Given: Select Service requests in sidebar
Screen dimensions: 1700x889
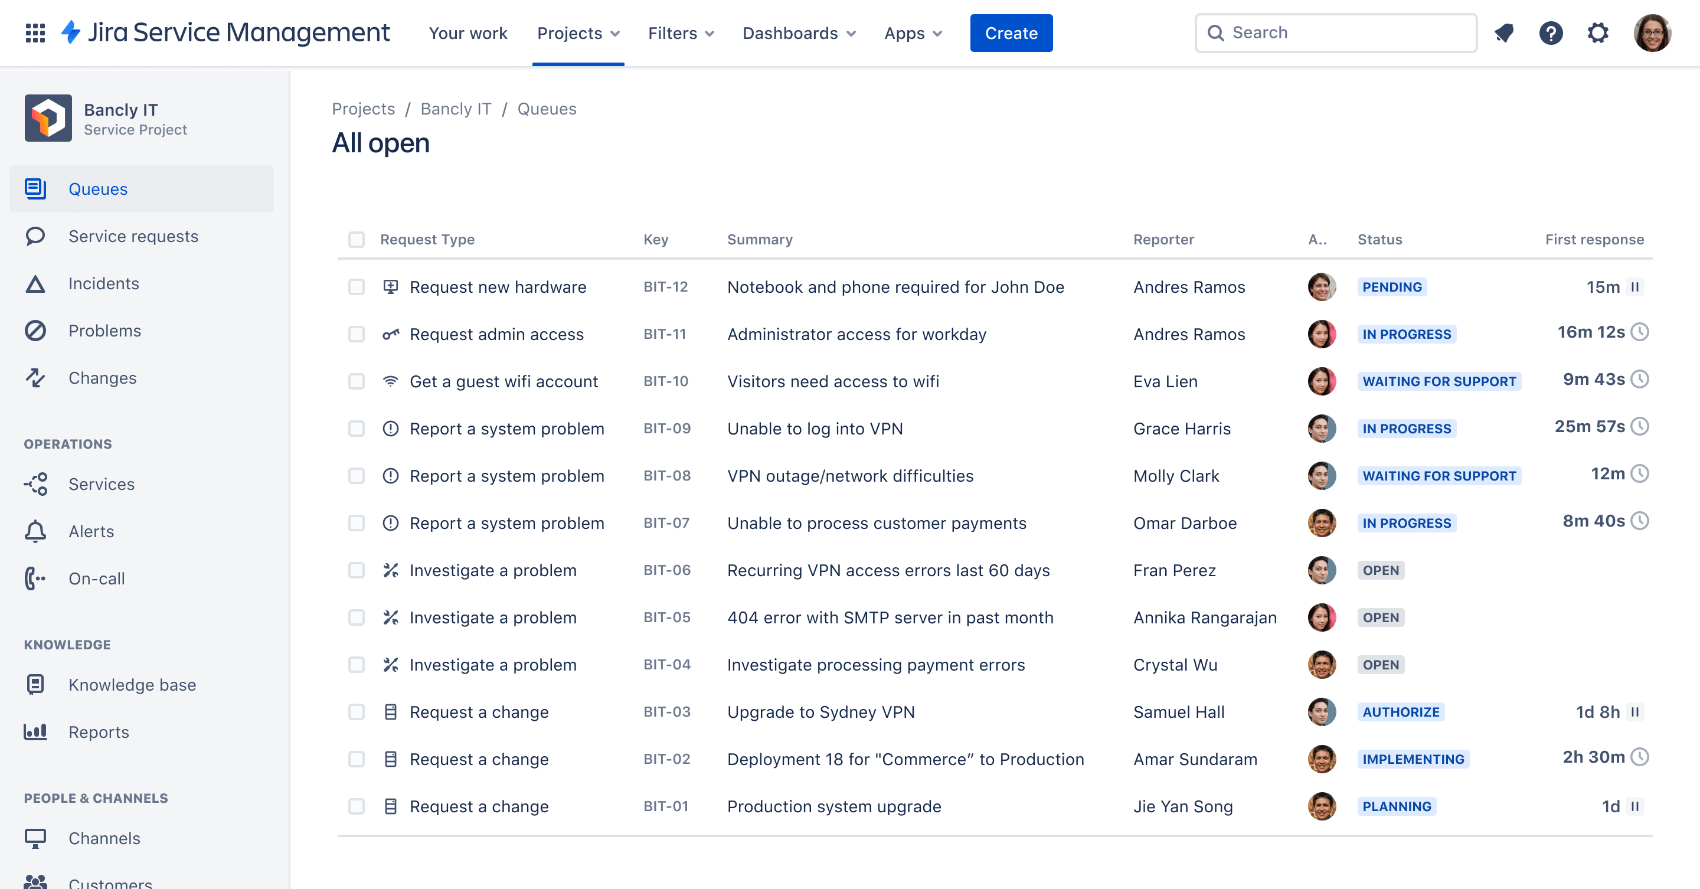Looking at the screenshot, I should tap(134, 236).
